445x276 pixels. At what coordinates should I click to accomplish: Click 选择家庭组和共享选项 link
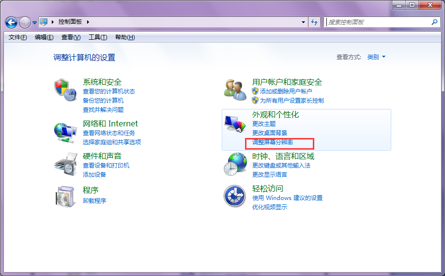pos(112,142)
